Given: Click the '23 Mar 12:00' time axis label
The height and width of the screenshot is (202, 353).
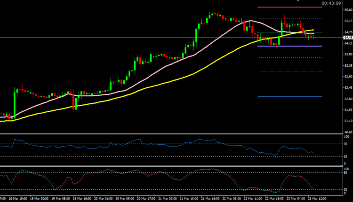Looking at the screenshot, I should tap(314, 199).
